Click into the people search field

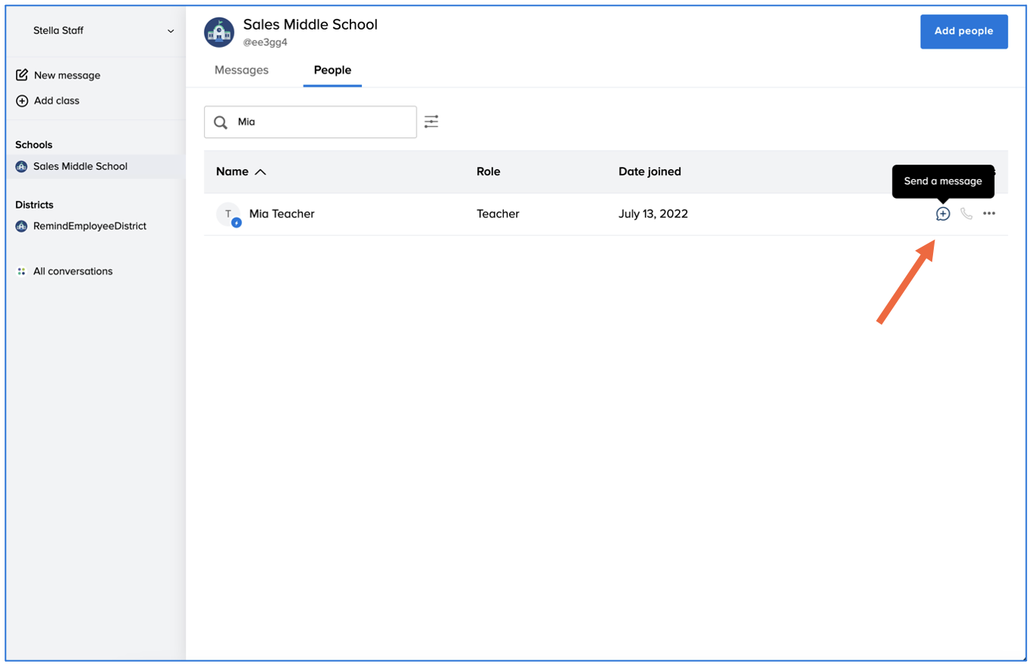point(322,122)
